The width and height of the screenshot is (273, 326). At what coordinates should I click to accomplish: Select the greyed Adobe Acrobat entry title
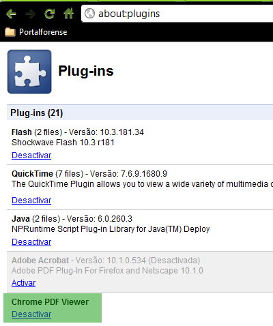(40, 261)
